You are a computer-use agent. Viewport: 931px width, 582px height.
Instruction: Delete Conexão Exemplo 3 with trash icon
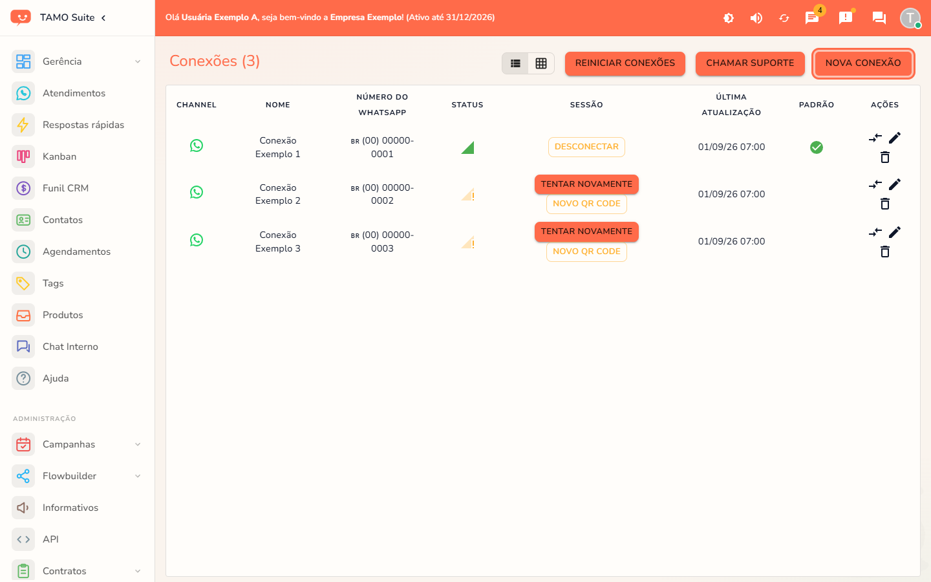pyautogui.click(x=885, y=252)
